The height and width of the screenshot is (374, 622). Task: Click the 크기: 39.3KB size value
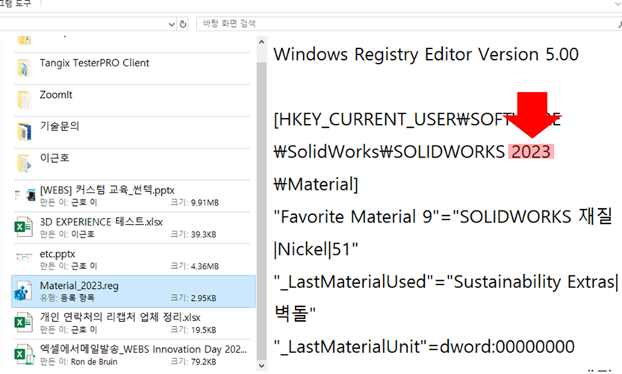(193, 234)
